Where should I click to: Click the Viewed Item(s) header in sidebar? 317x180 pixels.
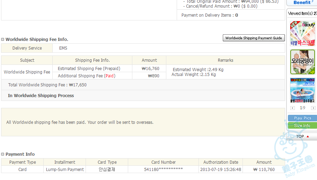tap(302, 14)
